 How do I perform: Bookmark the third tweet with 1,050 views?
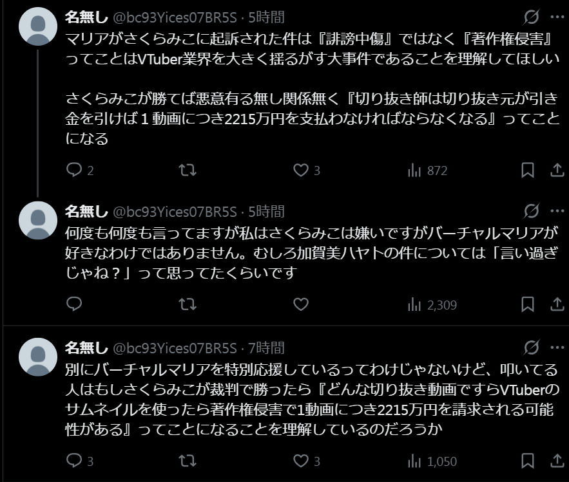pyautogui.click(x=527, y=461)
